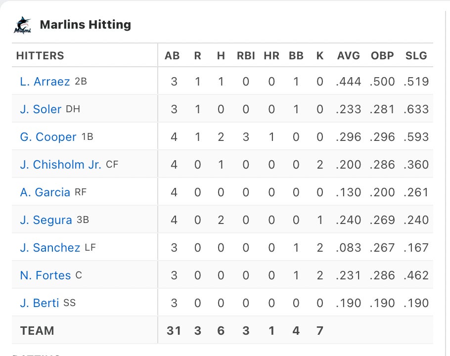Click the BB column header

point(296,56)
